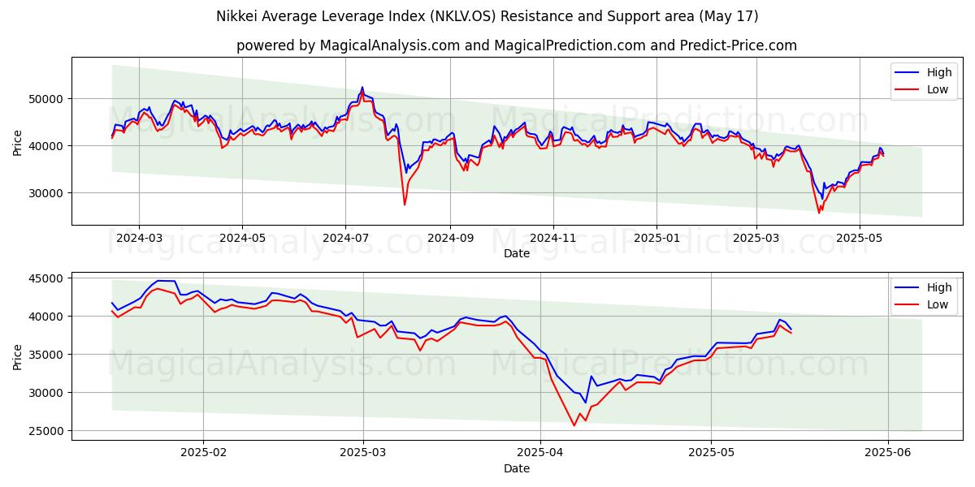Click the '2024-11' date label on the top axis
This screenshot has width=975, height=487.
553,239
